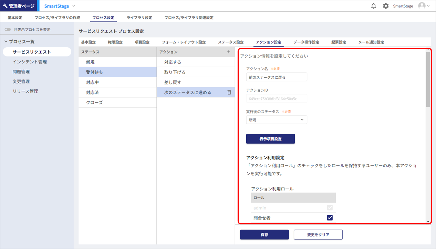The image size is (436, 249).
Task: Expand the SmartStage dropdown in header
Action: [74, 6]
